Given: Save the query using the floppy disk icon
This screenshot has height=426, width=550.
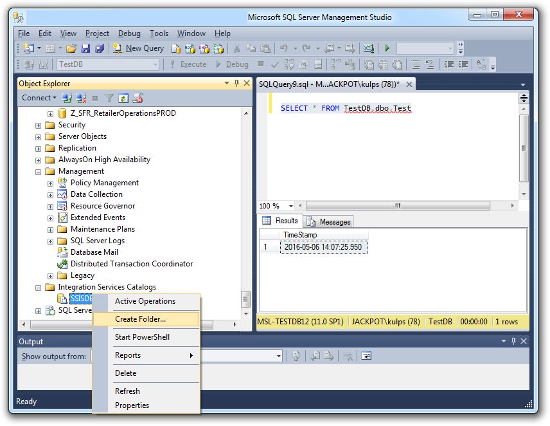Looking at the screenshot, I should (x=85, y=48).
